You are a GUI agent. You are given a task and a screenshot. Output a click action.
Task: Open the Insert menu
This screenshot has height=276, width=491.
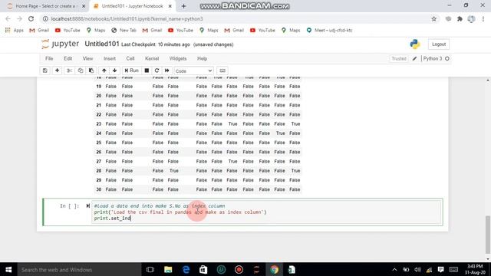pyautogui.click(x=110, y=58)
